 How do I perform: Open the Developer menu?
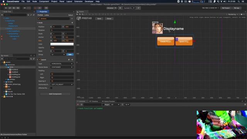(89, 2)
